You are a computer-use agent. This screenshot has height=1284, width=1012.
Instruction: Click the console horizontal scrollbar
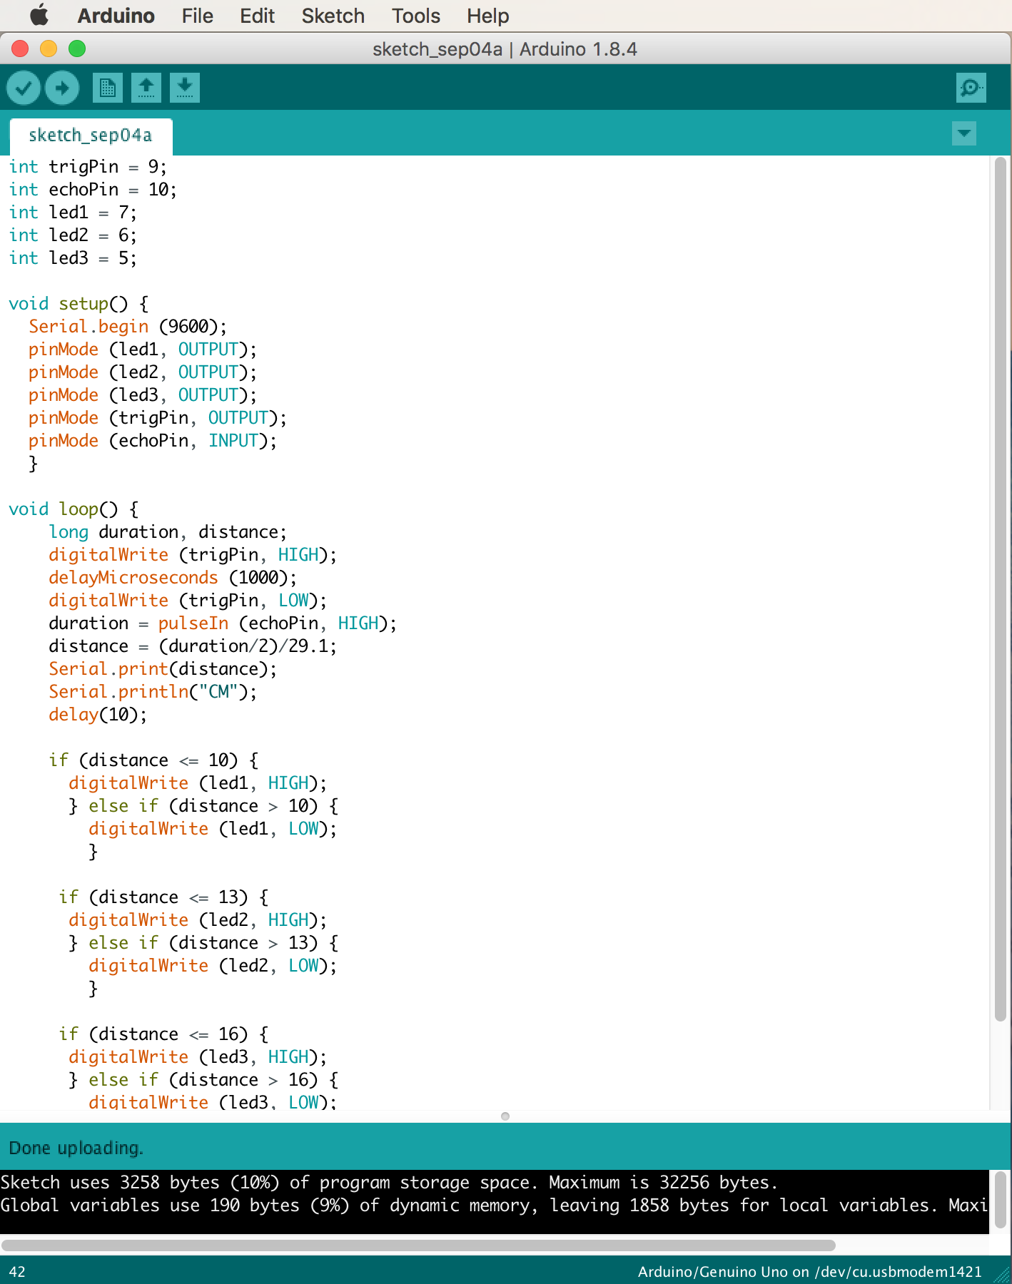tap(418, 1245)
